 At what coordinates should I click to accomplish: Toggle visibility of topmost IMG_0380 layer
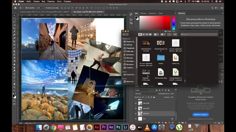[136, 103]
